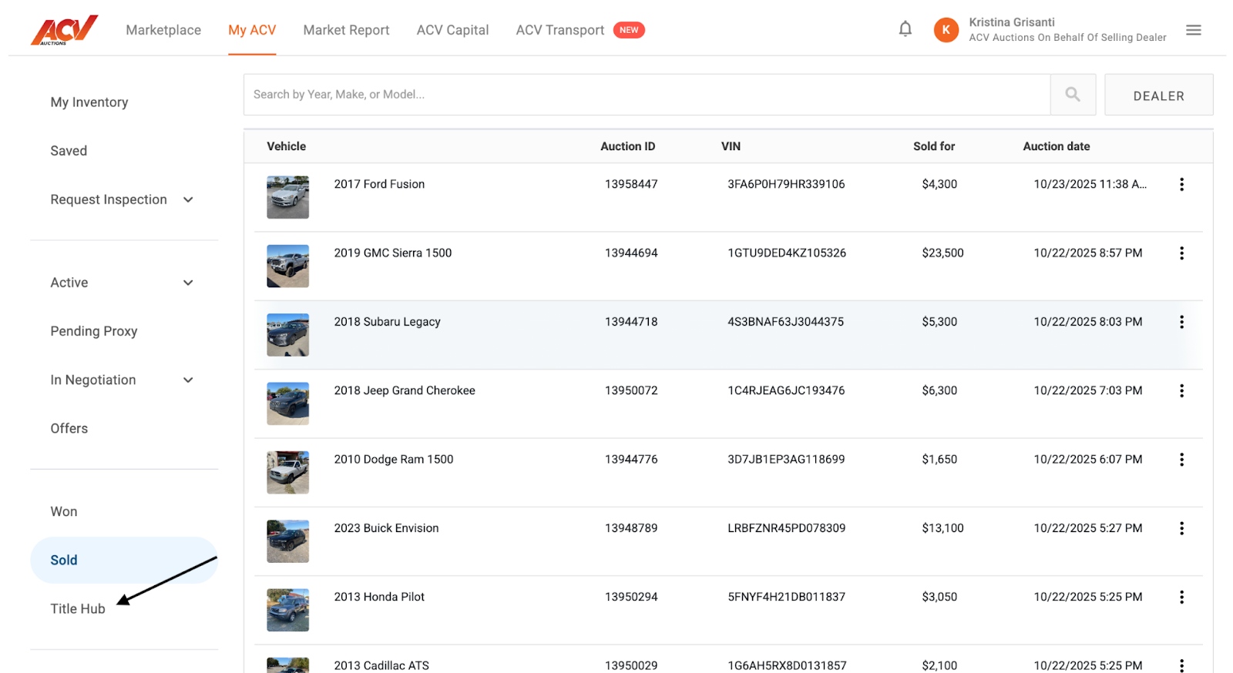Focus the Year, Make, or Model search field
The width and height of the screenshot is (1233, 673).
pos(647,95)
